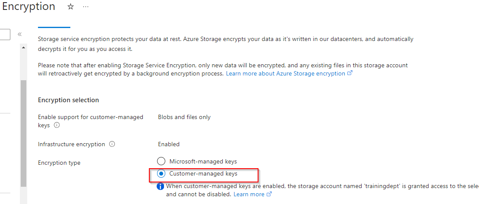Screen dimensions: 479x204
Task: Click the blue info icon in the notice
Action: (x=160, y=186)
